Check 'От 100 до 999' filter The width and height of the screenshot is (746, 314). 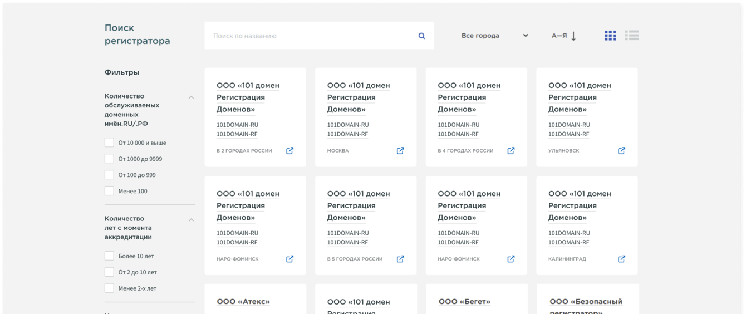[109, 175]
